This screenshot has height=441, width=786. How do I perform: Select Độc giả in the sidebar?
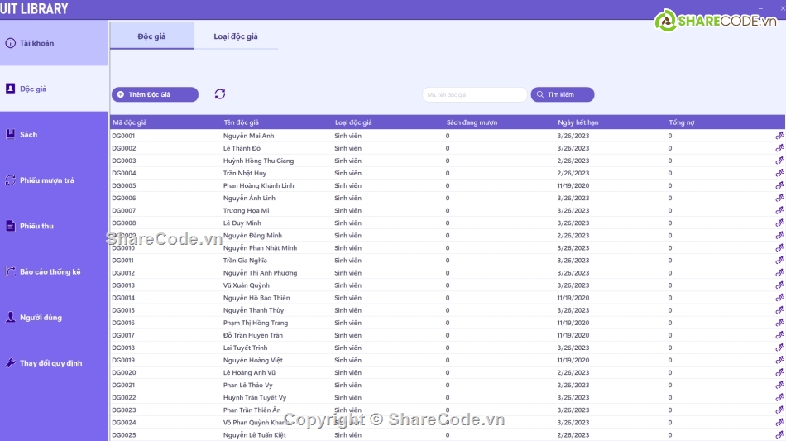coord(33,89)
